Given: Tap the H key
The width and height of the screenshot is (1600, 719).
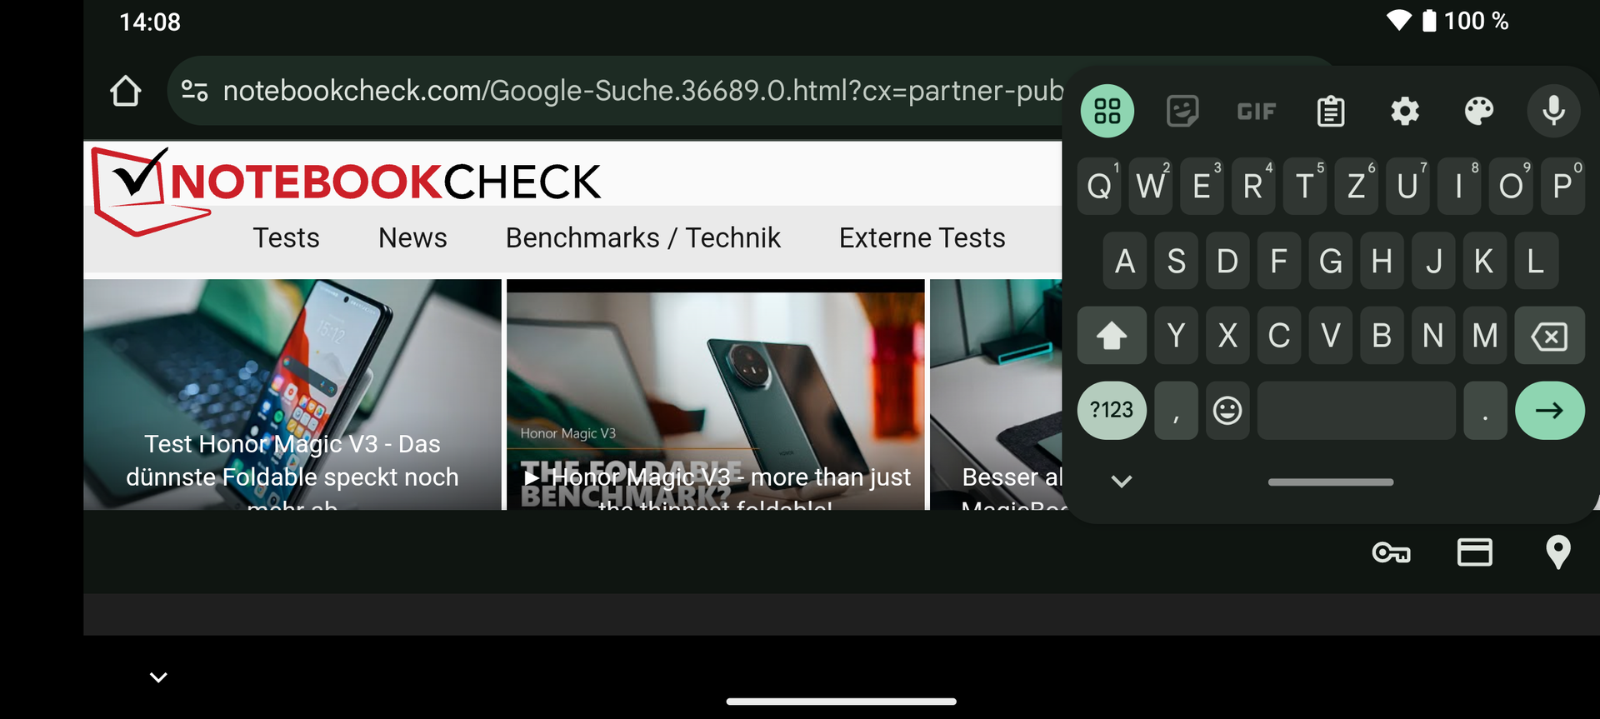Looking at the screenshot, I should click(x=1382, y=261).
